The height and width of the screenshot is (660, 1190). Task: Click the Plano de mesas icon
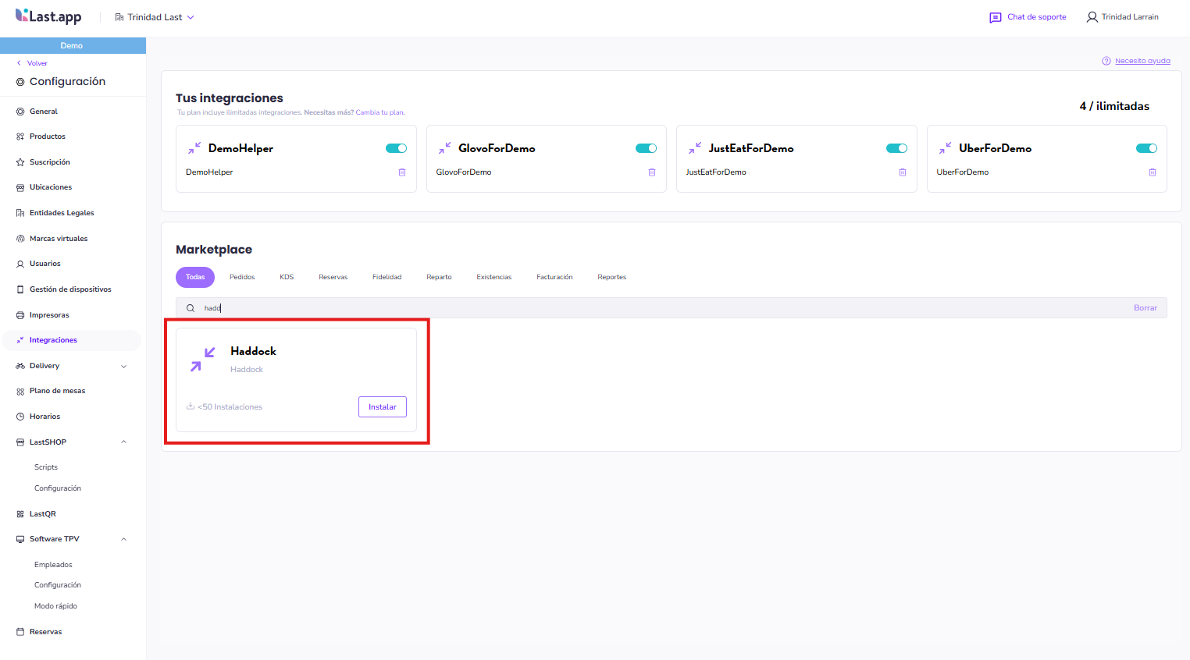point(20,392)
